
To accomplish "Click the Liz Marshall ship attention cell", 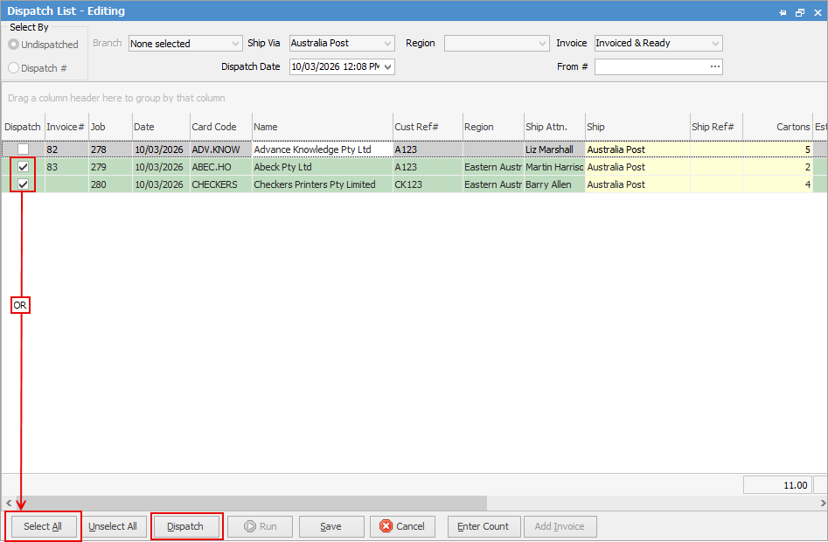I will coord(554,149).
